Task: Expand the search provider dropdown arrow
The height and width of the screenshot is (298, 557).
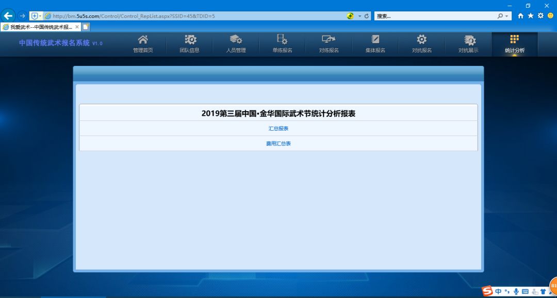Action: 507,16
